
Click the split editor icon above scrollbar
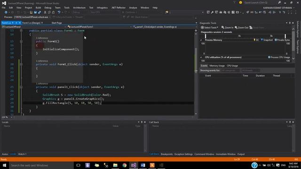196,31
